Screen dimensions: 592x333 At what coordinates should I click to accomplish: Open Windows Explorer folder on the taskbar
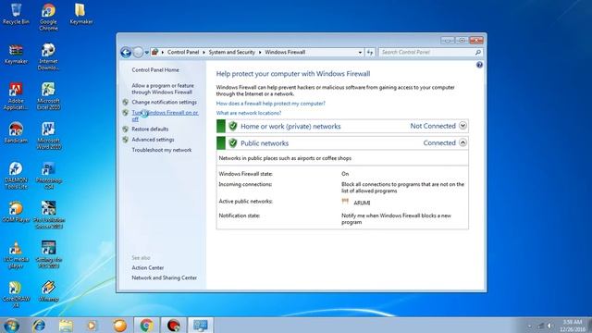[66, 326]
